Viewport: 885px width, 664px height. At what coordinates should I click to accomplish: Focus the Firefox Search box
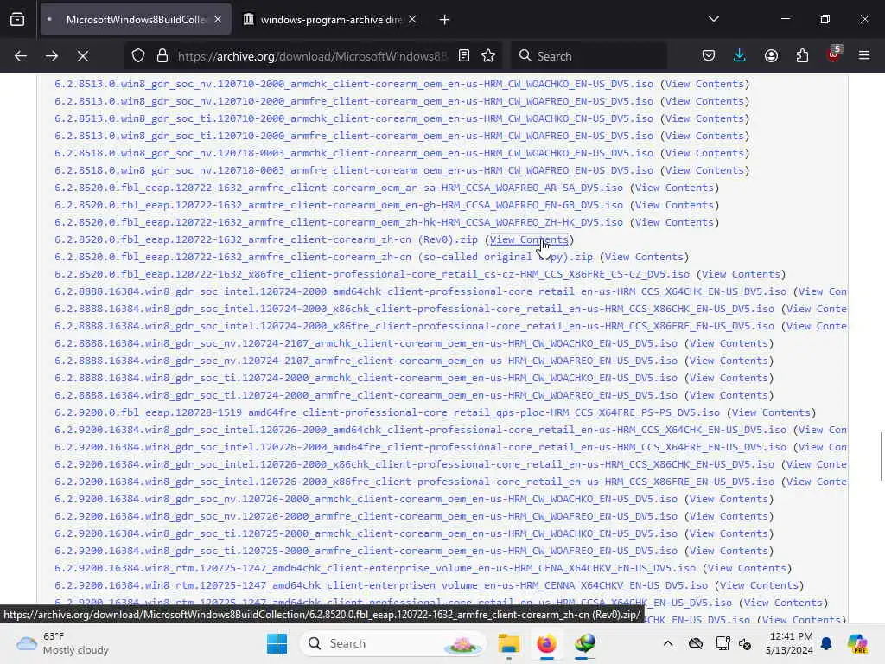(589, 56)
